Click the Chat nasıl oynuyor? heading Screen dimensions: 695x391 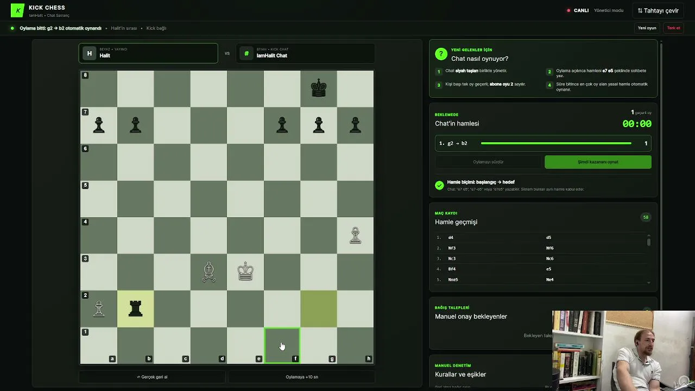coord(479,59)
